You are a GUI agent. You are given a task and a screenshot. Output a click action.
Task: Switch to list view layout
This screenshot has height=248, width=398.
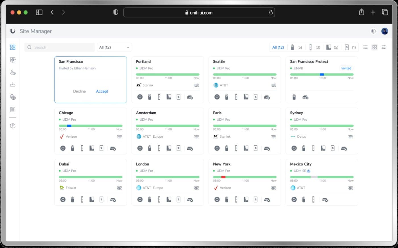[365, 47]
